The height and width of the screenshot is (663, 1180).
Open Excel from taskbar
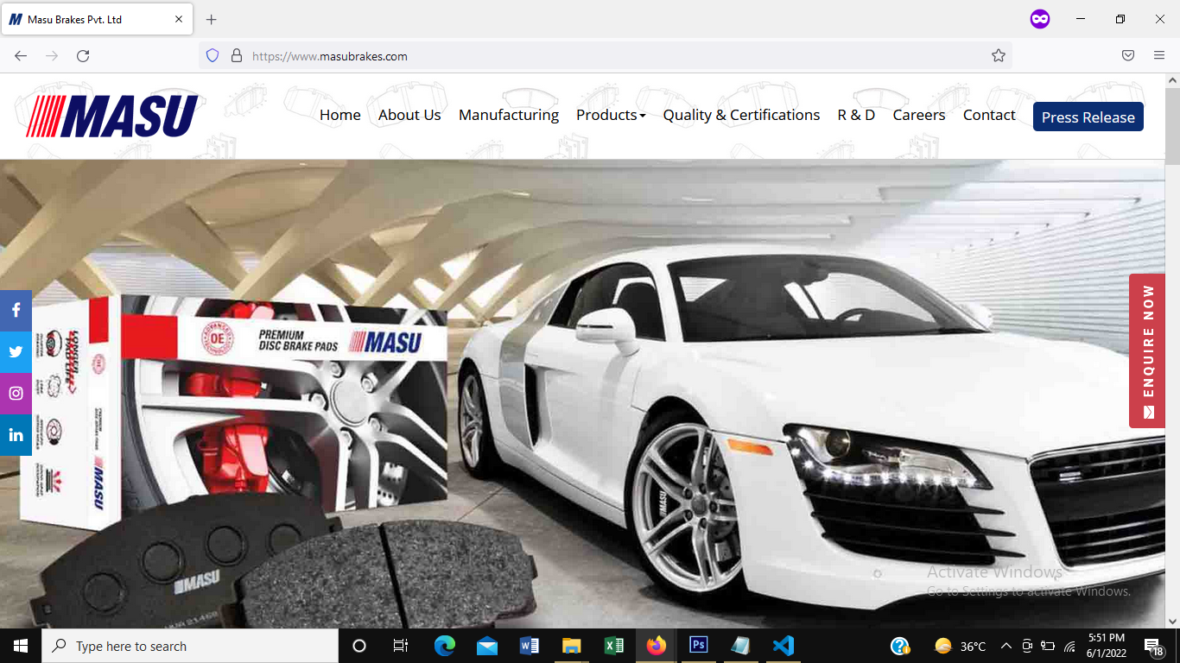pos(614,646)
